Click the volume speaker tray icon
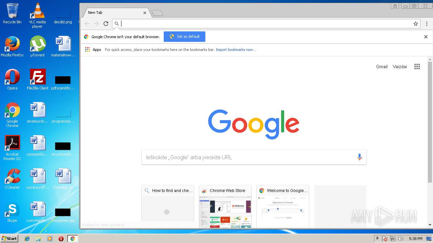433x243 pixels. coord(401,239)
